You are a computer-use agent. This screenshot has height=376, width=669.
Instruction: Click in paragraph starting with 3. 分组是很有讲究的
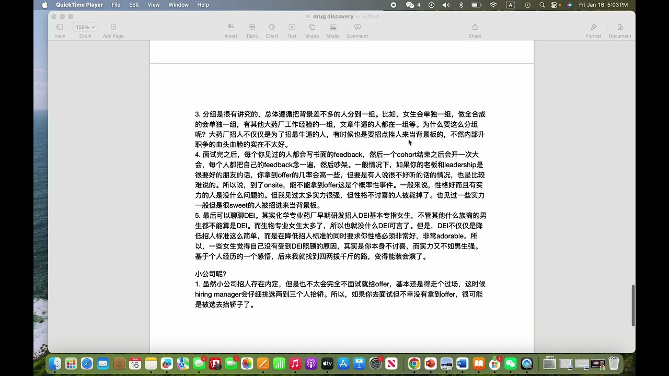click(x=340, y=129)
